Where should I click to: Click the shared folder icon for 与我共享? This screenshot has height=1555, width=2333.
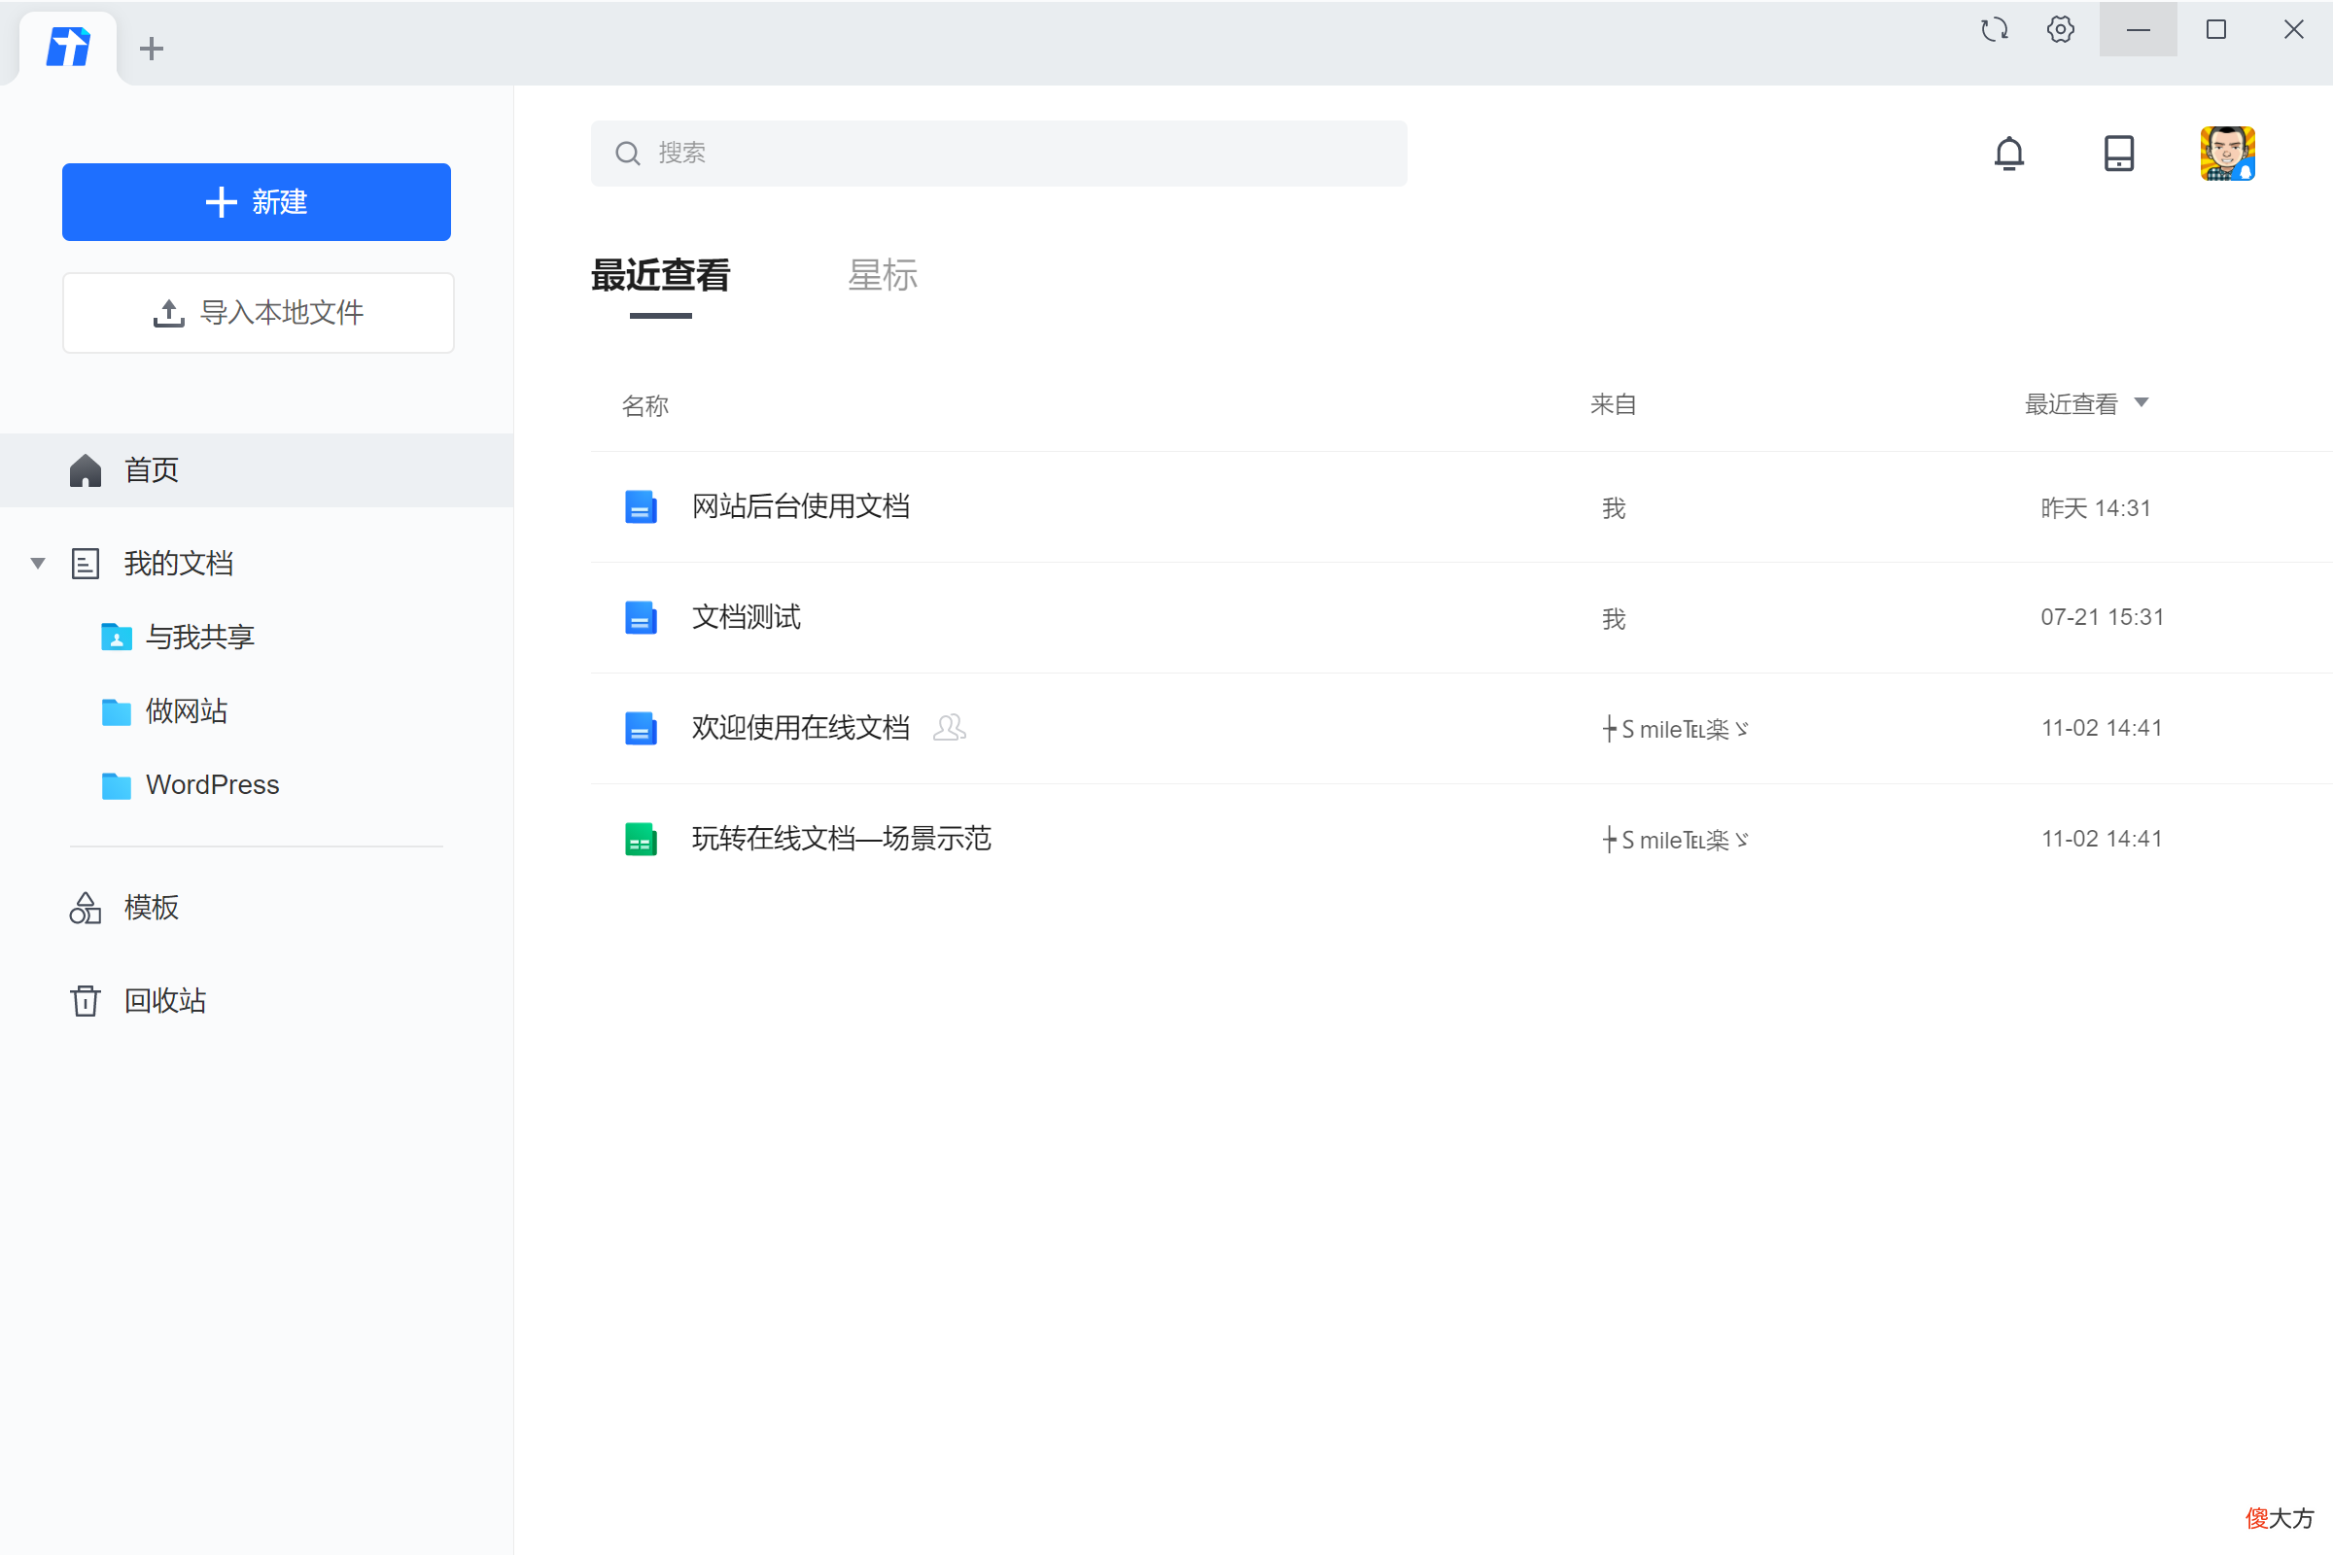pos(116,637)
